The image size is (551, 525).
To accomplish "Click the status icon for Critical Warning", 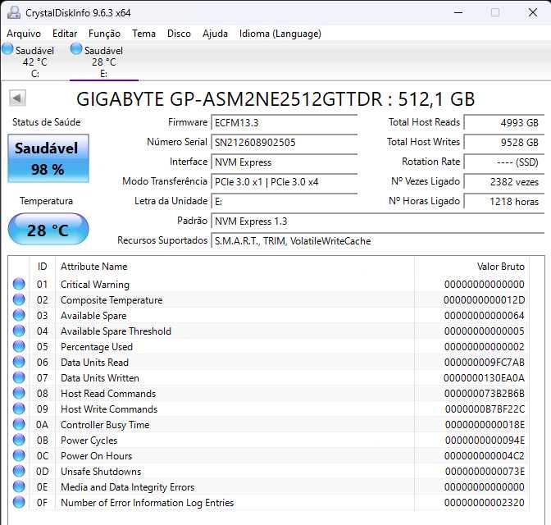I will click(x=19, y=284).
